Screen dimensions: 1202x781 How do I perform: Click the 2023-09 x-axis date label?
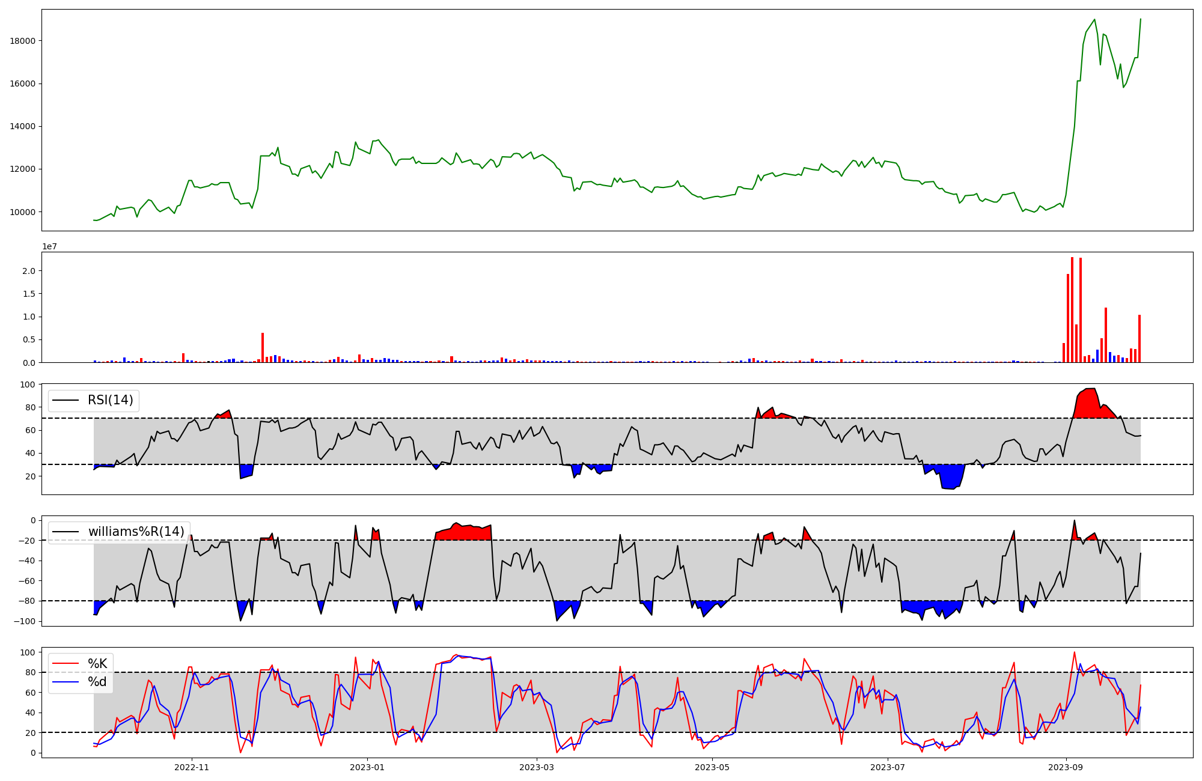1066,767
